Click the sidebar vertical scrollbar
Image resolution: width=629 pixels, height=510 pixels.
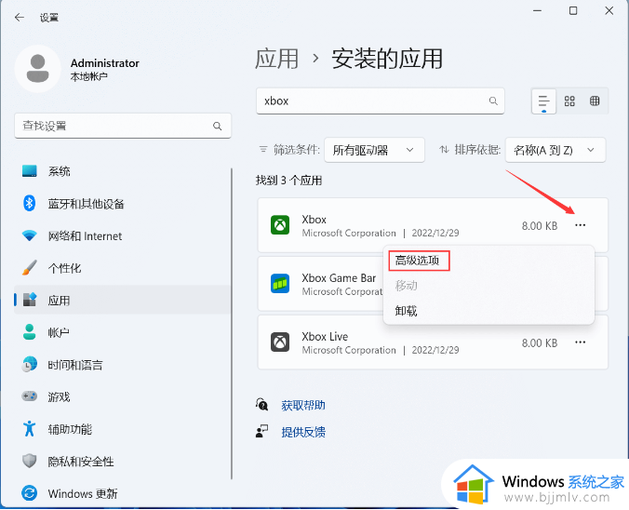pyautogui.click(x=232, y=324)
